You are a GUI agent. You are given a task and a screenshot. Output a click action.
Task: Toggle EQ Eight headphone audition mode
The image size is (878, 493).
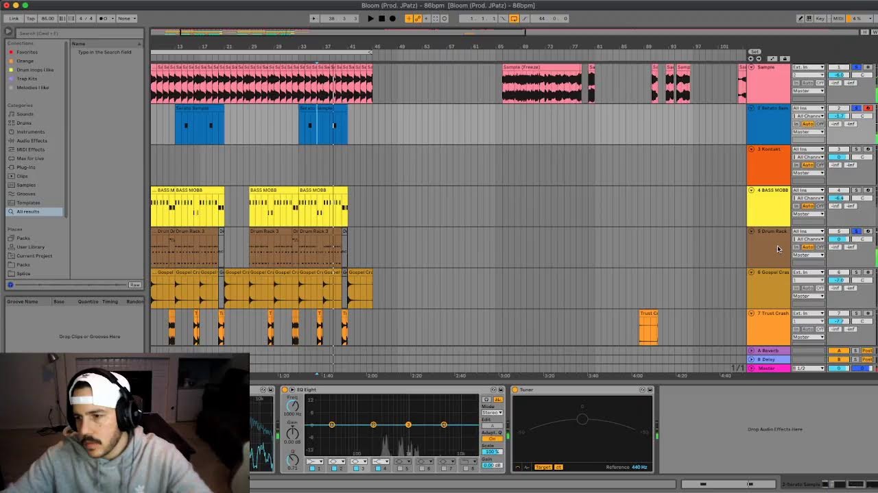click(x=487, y=399)
